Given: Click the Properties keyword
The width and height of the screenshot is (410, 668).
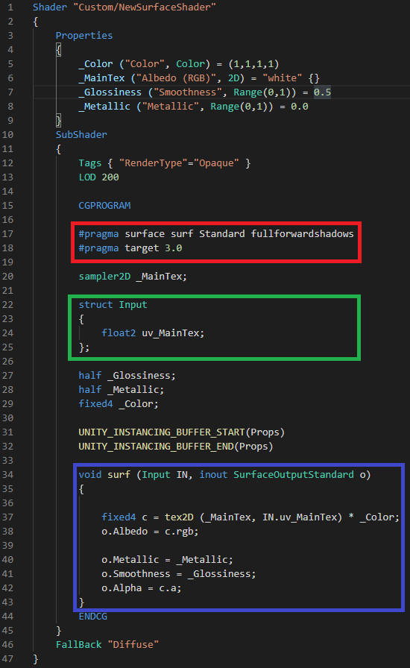Looking at the screenshot, I should point(84,35).
